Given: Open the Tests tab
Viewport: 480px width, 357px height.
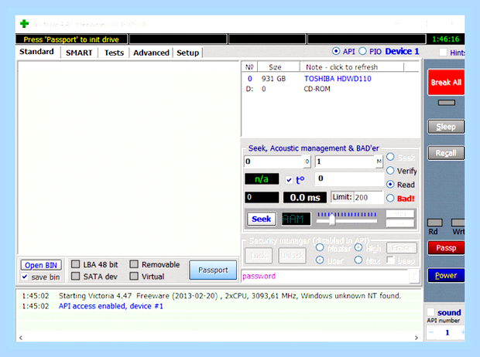Looking at the screenshot, I should click(114, 53).
